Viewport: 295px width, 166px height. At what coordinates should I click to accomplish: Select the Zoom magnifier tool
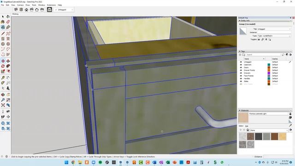click(3, 100)
